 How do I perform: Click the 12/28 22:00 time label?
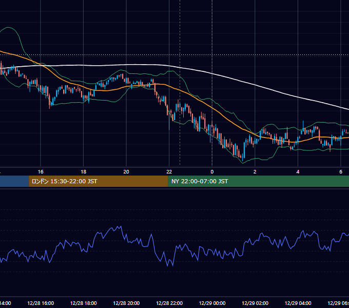tap(169, 303)
